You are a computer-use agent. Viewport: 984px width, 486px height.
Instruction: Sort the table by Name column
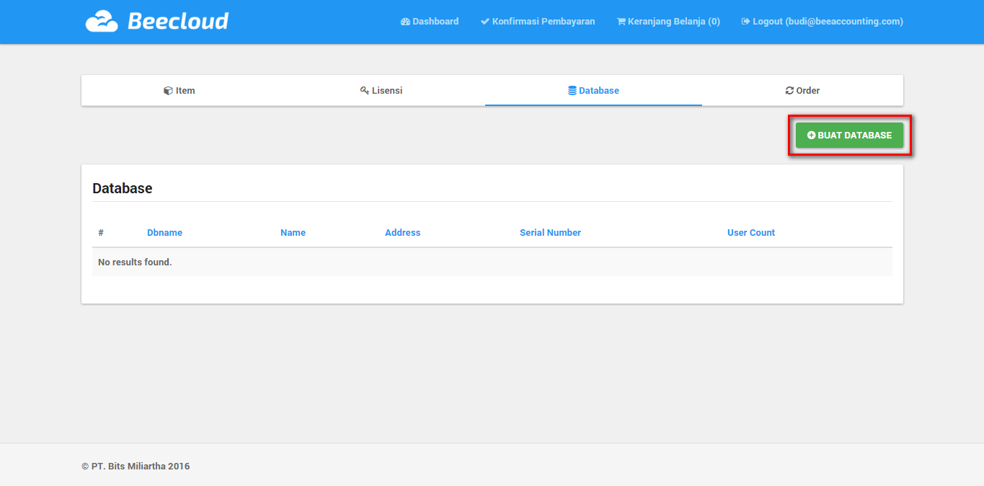click(293, 233)
